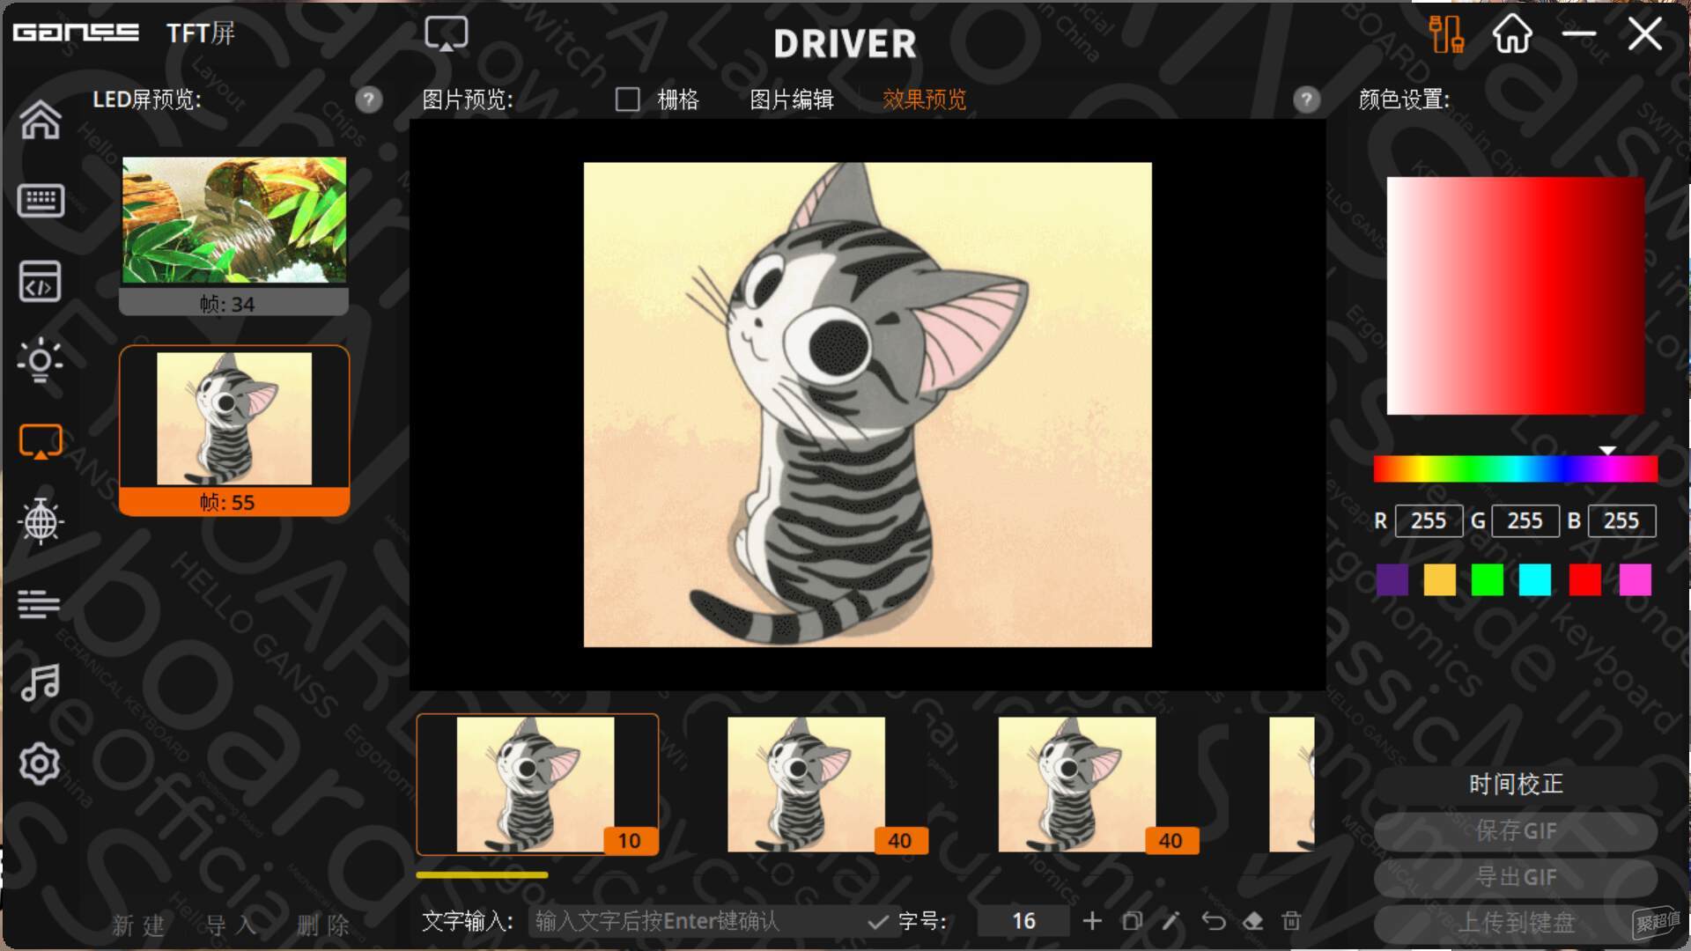Select the magenta color swatch
The height and width of the screenshot is (951, 1691).
1636,580
